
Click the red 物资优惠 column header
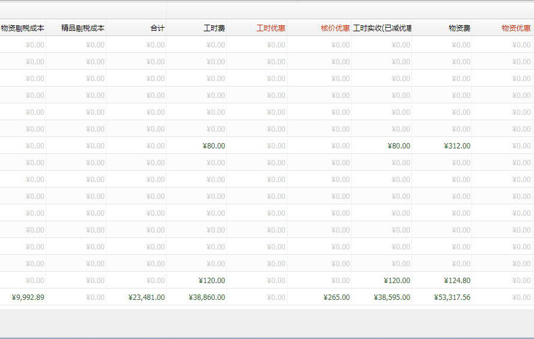pos(516,28)
